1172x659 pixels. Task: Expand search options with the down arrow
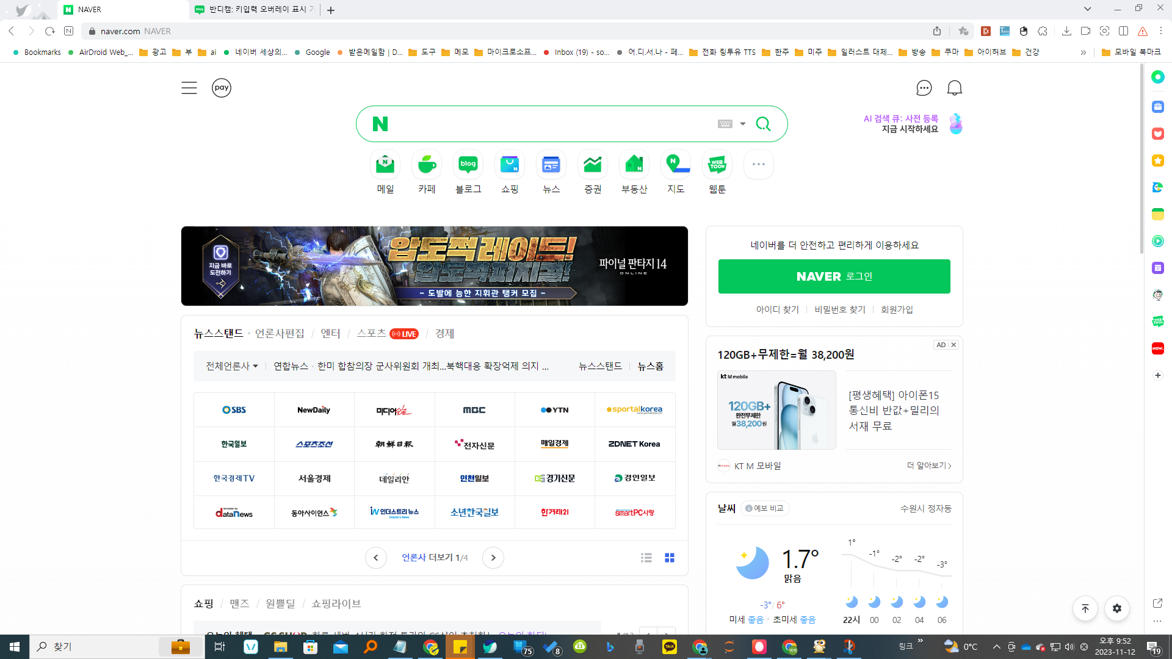pos(742,123)
